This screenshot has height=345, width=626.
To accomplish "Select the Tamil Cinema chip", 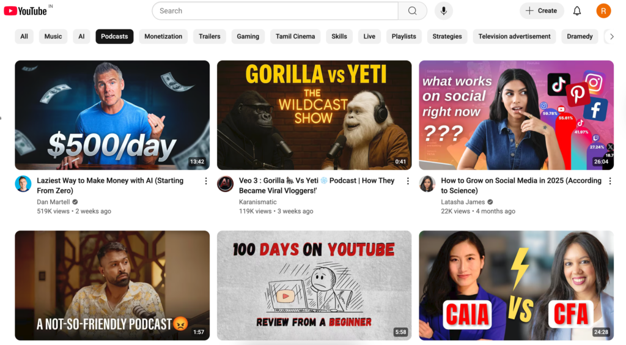I will coord(295,36).
